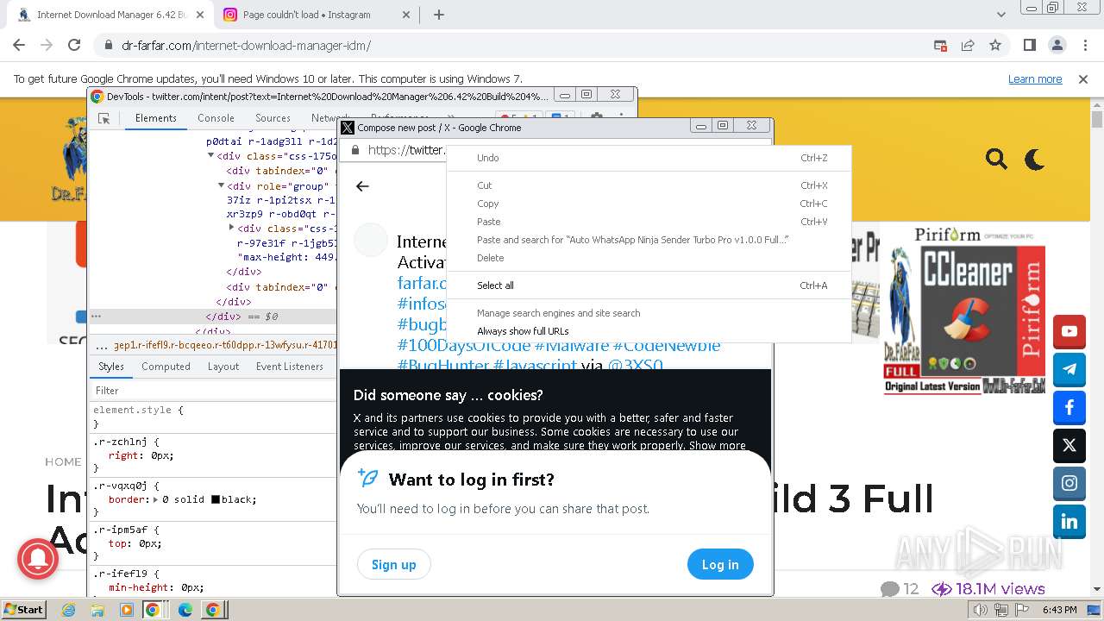Click the Show more link in cookies banner

(717, 446)
